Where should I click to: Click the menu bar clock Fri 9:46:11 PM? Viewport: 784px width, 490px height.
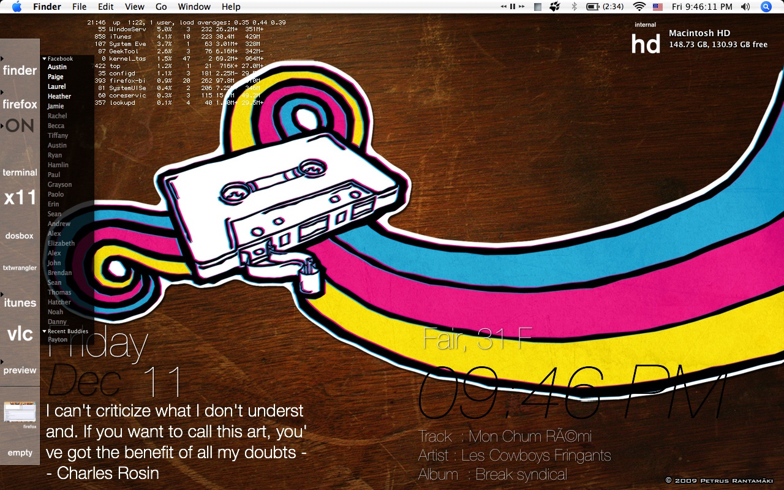[x=702, y=7]
